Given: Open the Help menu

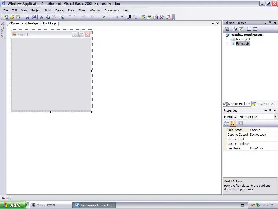Looking at the screenshot, I should 126,10.
